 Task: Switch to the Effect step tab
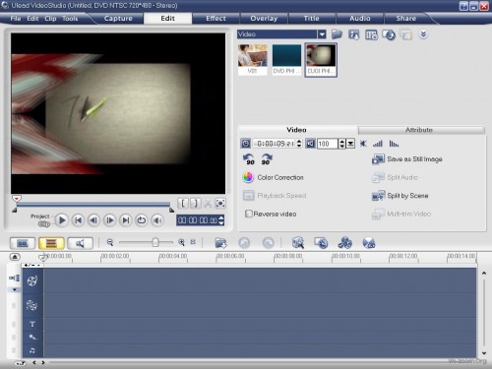[x=215, y=19]
